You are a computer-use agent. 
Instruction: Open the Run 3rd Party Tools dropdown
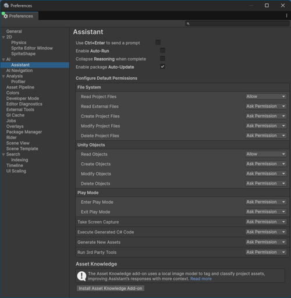[266, 252]
